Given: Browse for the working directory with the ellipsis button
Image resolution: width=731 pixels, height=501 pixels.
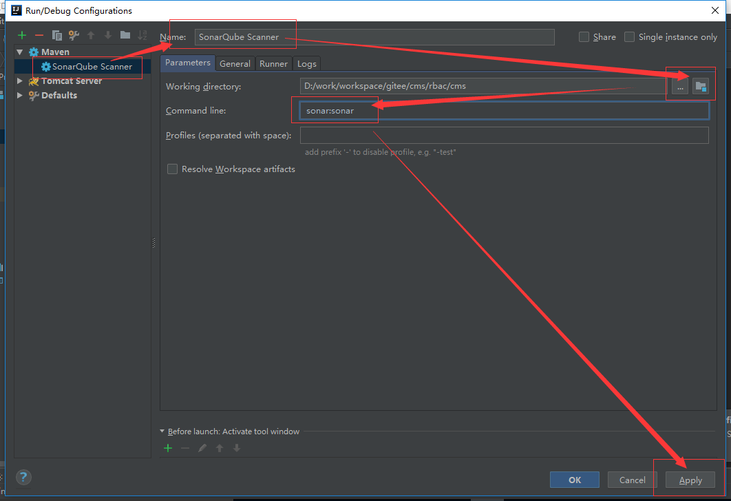Looking at the screenshot, I should pyautogui.click(x=680, y=86).
